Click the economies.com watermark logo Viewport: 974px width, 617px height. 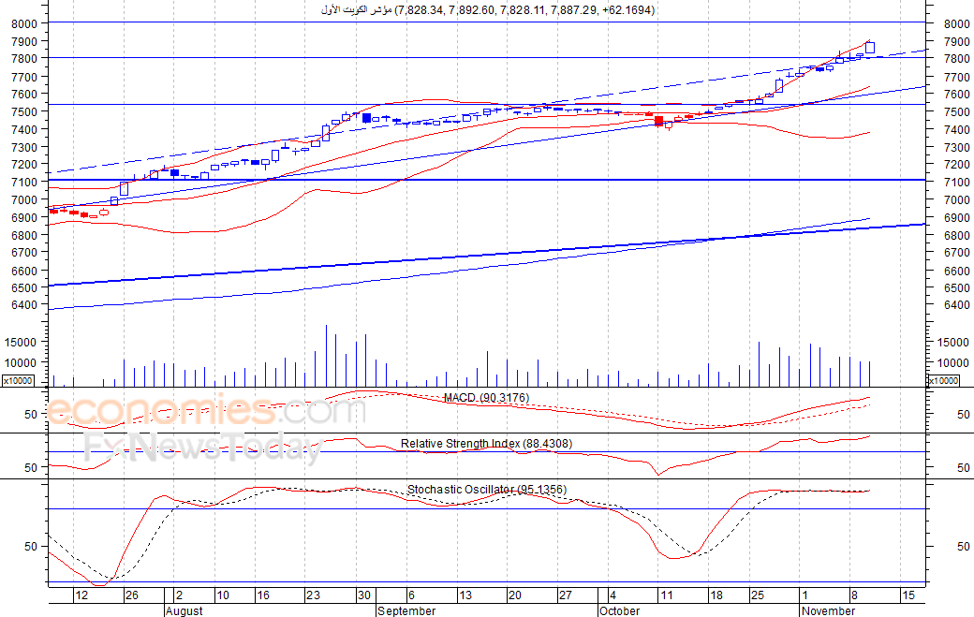tap(206, 411)
